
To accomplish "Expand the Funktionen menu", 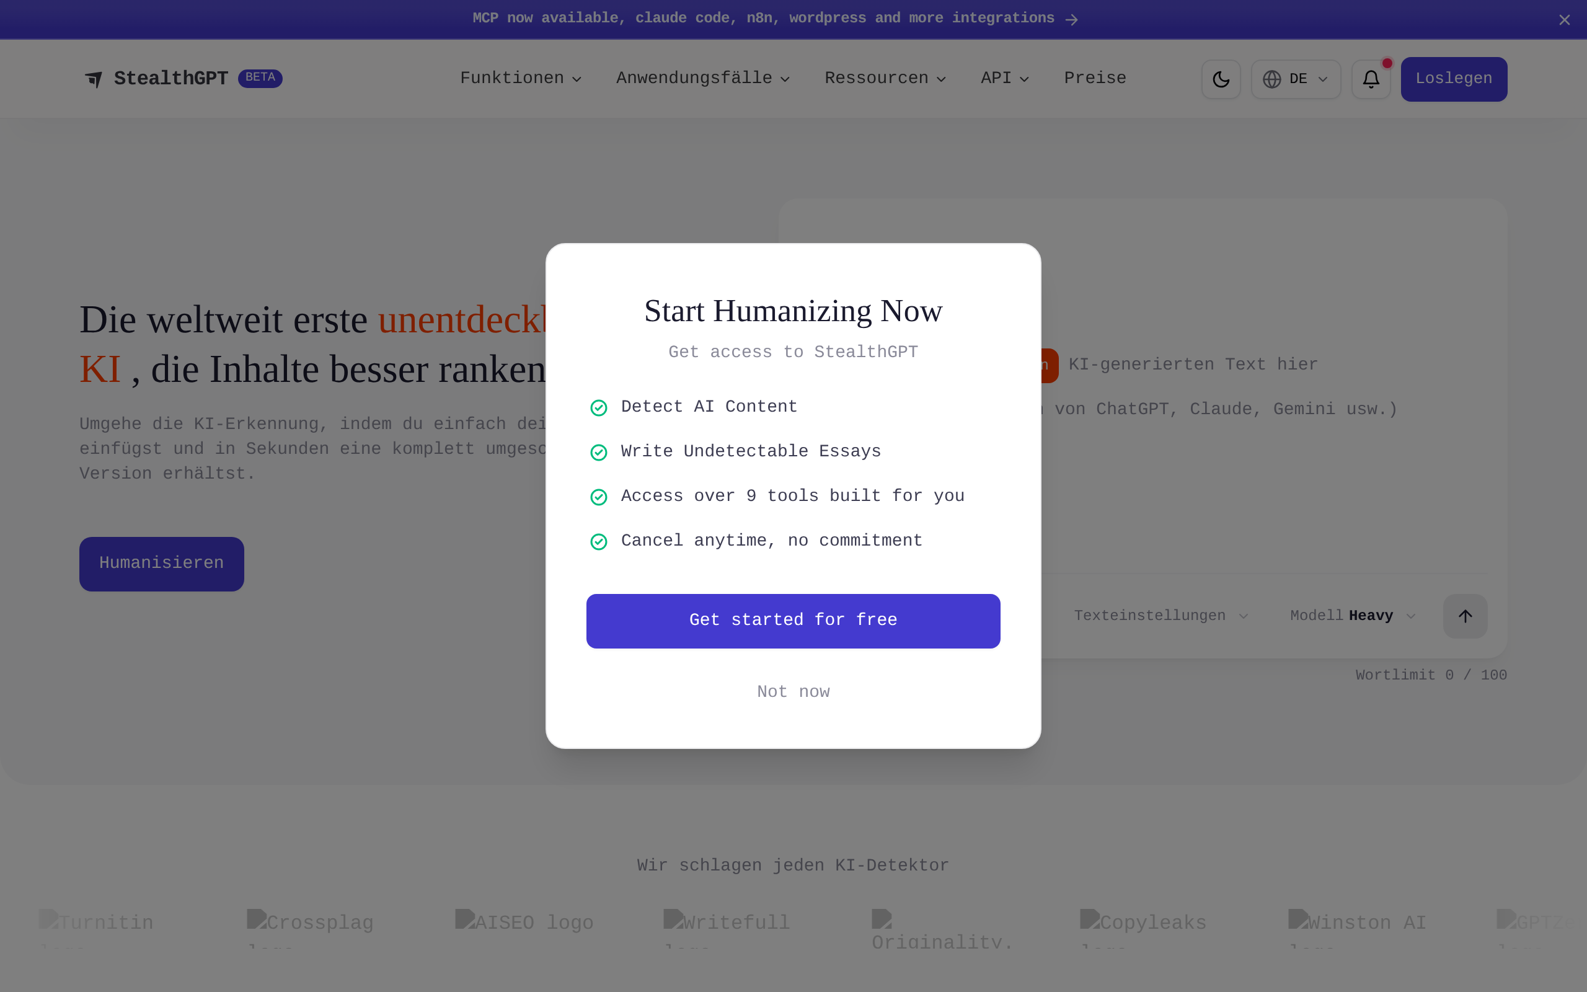I will [521, 78].
